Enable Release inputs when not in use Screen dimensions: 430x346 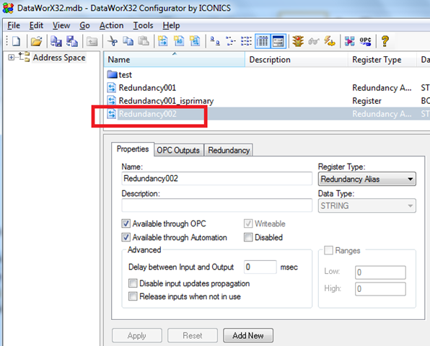[133, 296]
